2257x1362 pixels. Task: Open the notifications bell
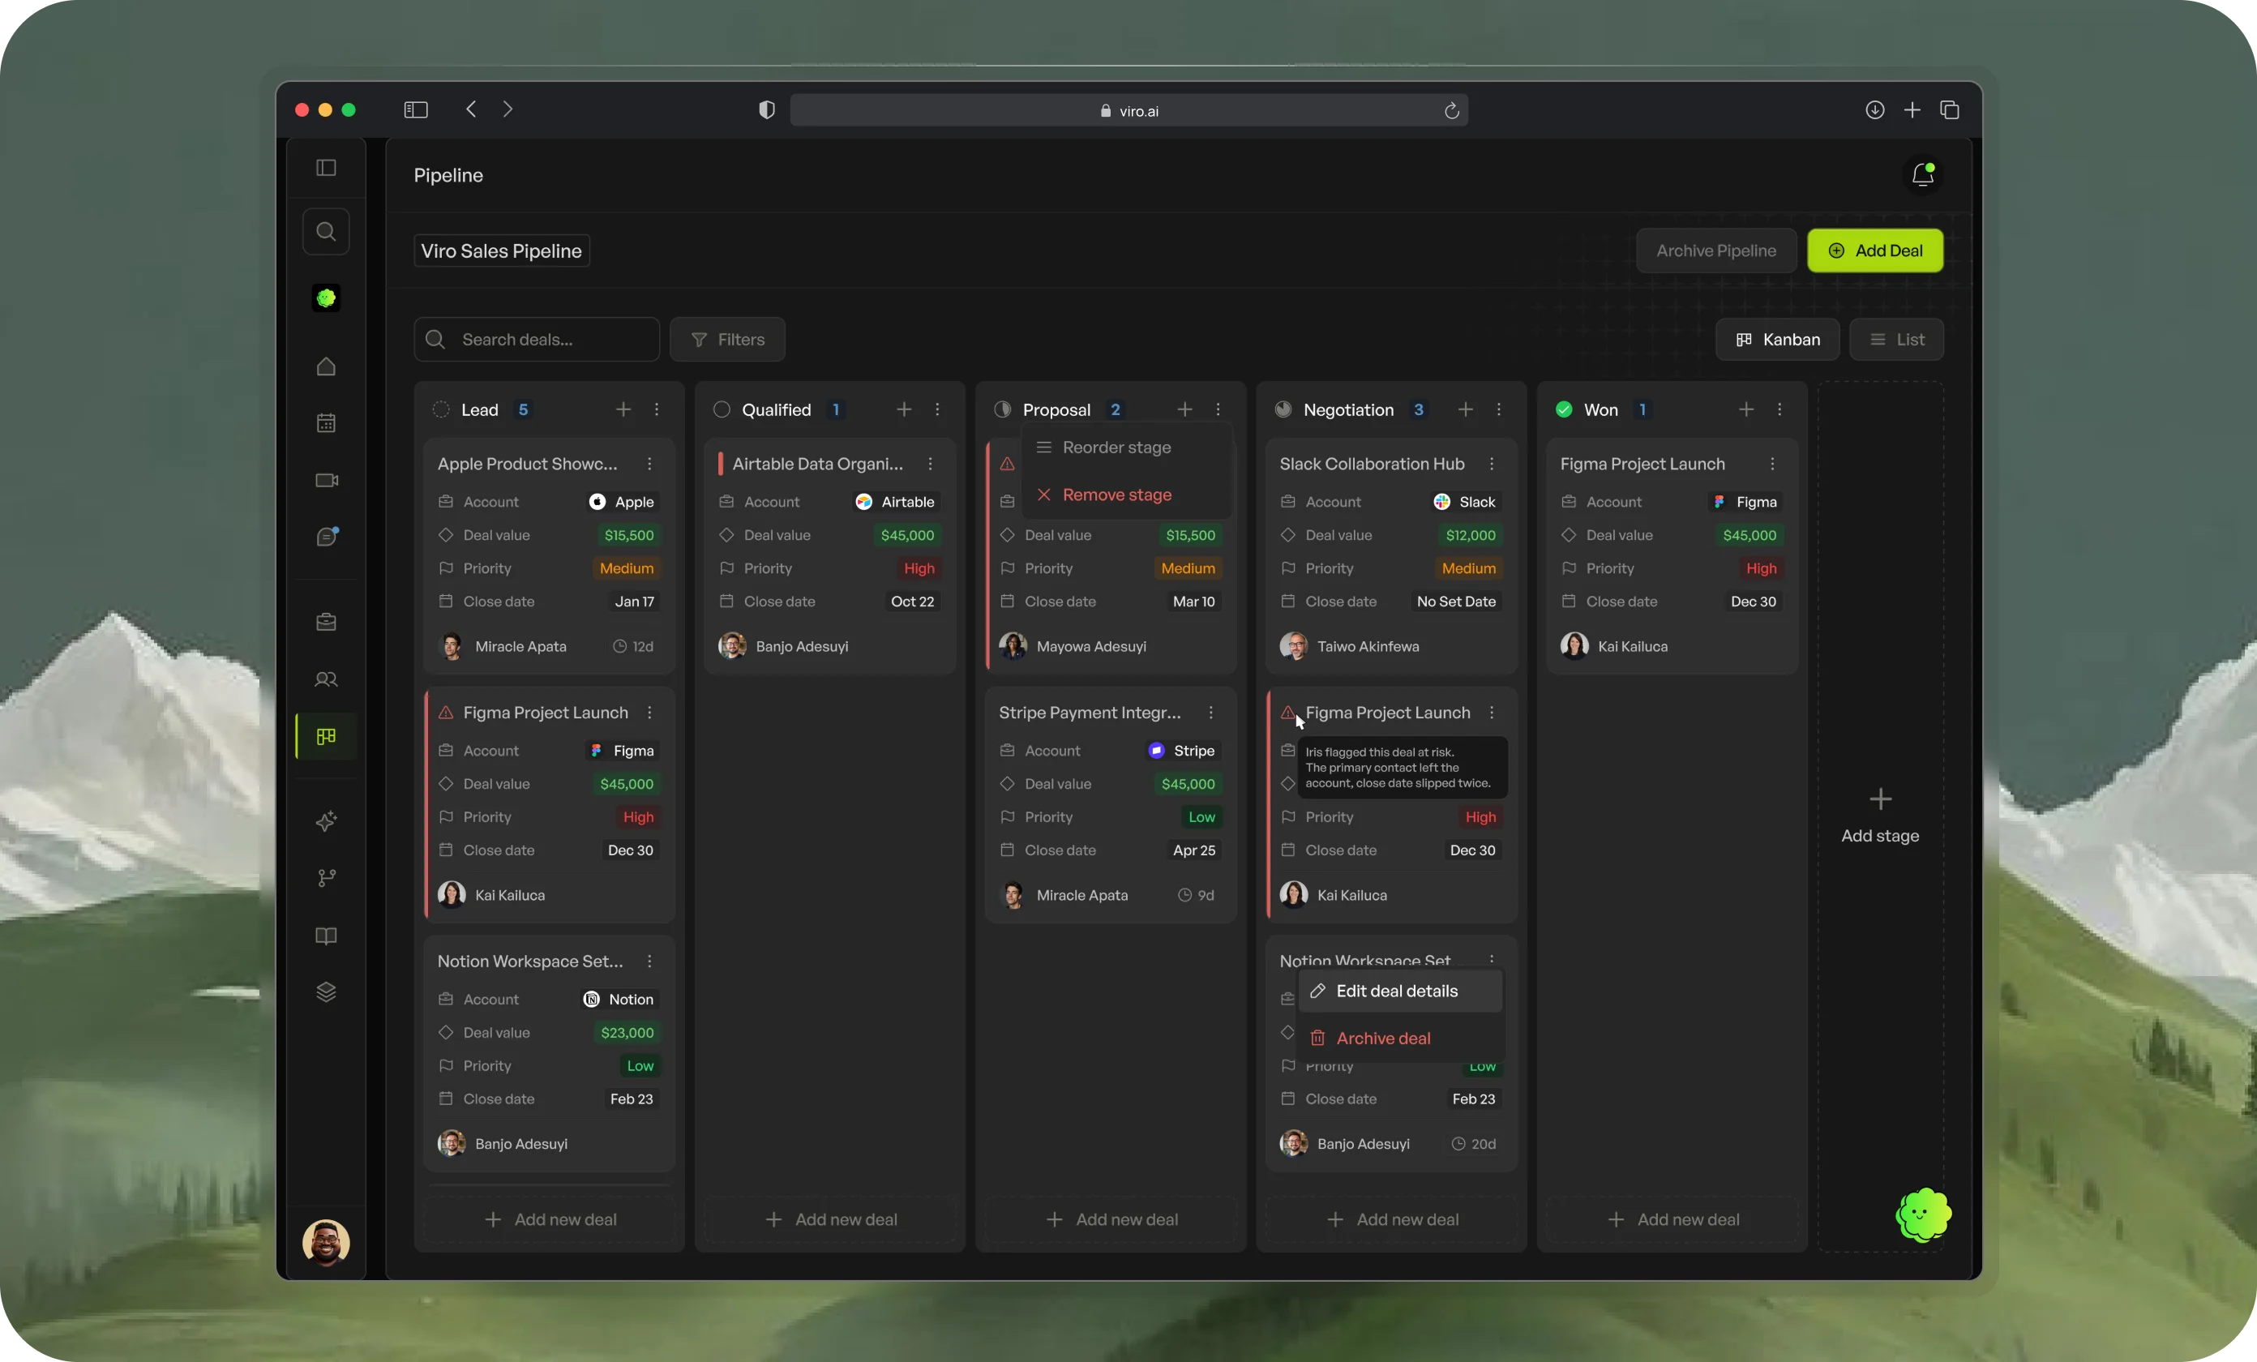click(1923, 175)
